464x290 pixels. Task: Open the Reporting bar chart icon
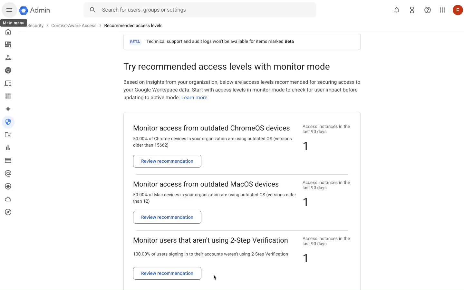point(8,148)
